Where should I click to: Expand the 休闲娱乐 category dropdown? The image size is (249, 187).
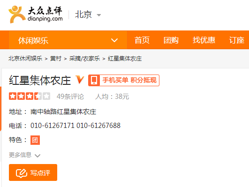point(68,40)
